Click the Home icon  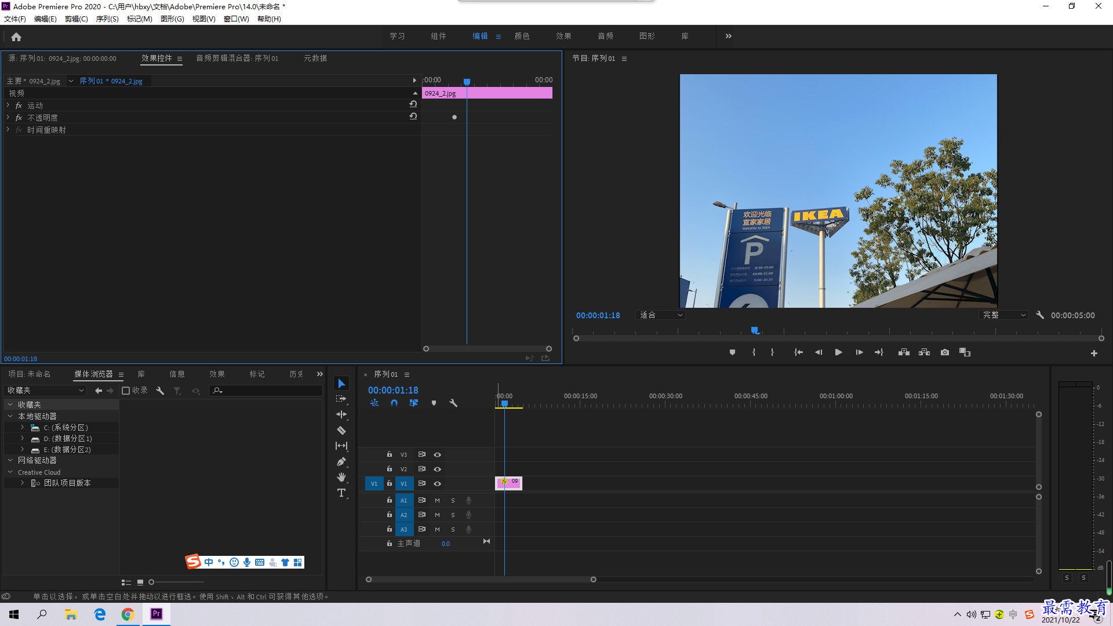tap(16, 37)
